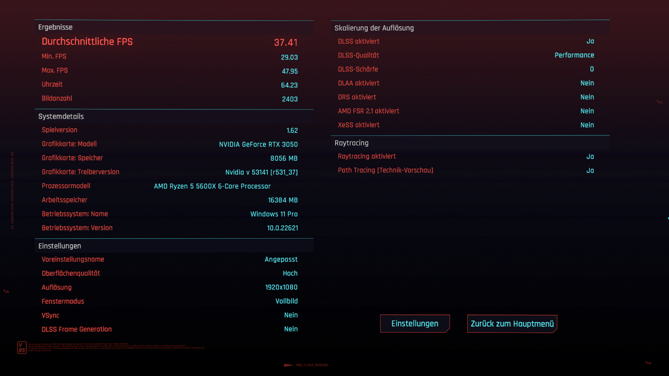Click the V85 badge icon
669x376 pixels.
22,347
